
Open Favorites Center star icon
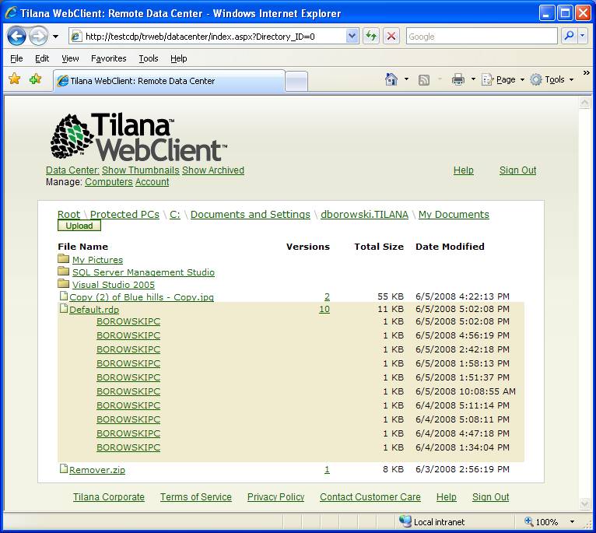[x=15, y=79]
